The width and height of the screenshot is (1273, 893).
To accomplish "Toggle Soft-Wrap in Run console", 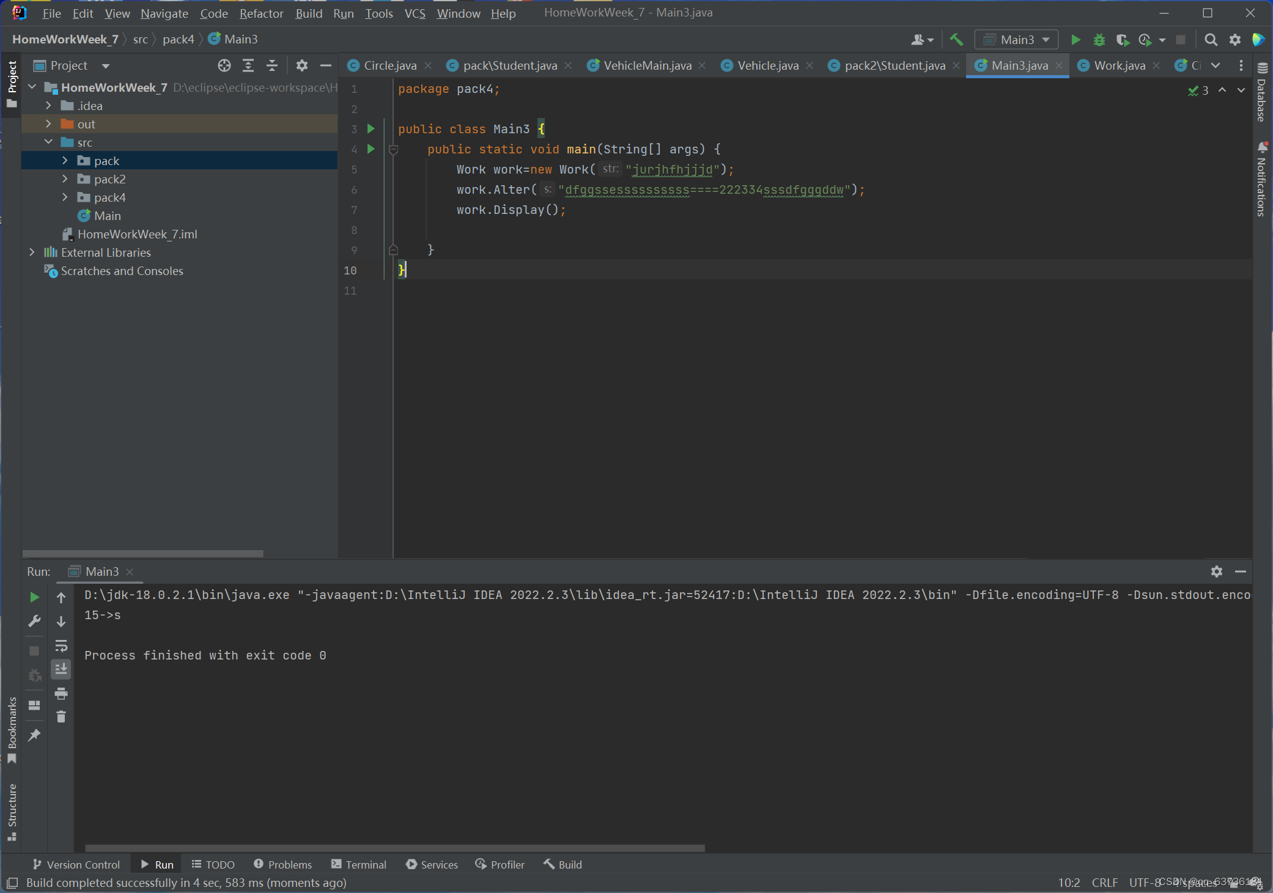I will (x=61, y=646).
